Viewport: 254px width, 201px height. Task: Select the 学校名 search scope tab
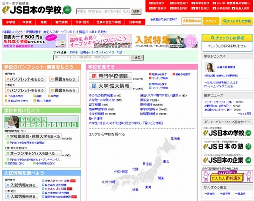(x=74, y=53)
